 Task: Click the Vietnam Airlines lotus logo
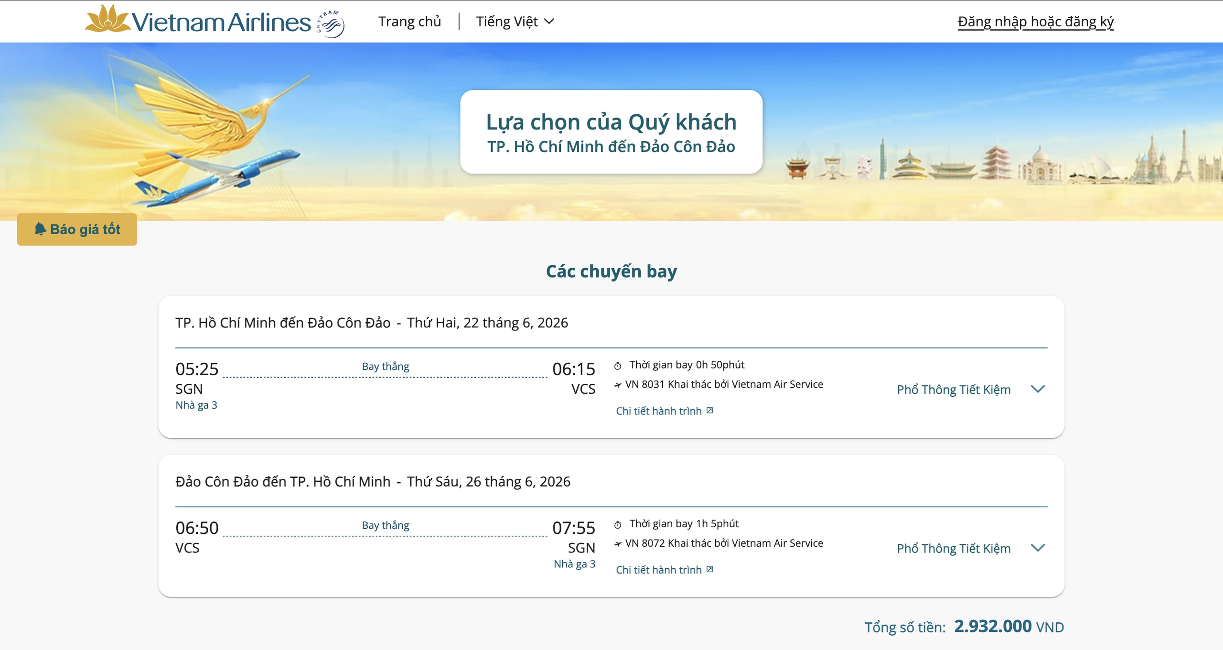pos(198,20)
